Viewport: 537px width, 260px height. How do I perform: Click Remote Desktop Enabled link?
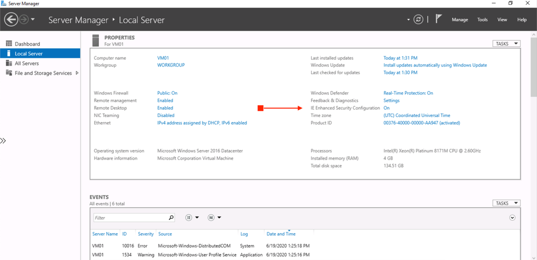pyautogui.click(x=165, y=108)
